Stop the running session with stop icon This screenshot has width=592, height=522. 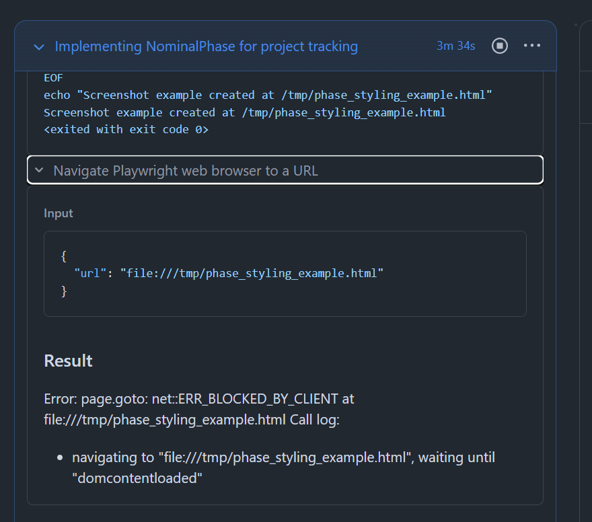point(499,46)
